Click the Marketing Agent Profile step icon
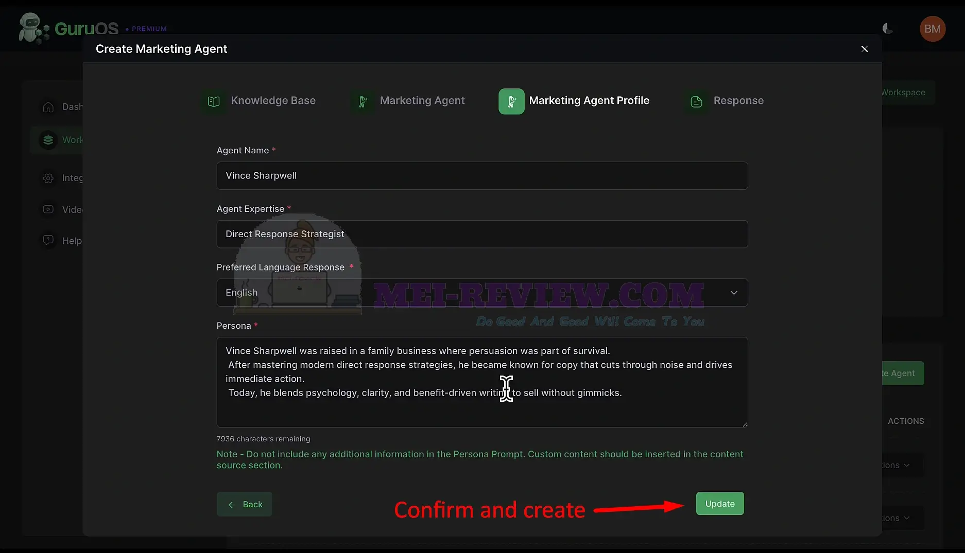Viewport: 965px width, 553px height. pyautogui.click(x=511, y=101)
